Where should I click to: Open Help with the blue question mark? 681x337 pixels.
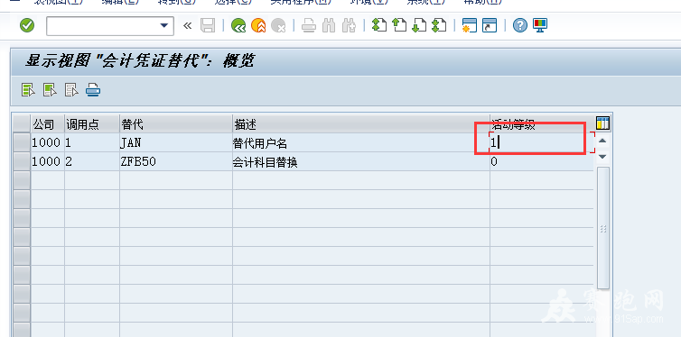click(x=520, y=25)
